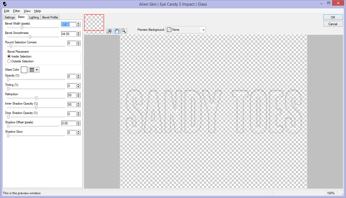The height and width of the screenshot is (198, 346).
Task: Select the hand pan tool
Action: [117, 31]
